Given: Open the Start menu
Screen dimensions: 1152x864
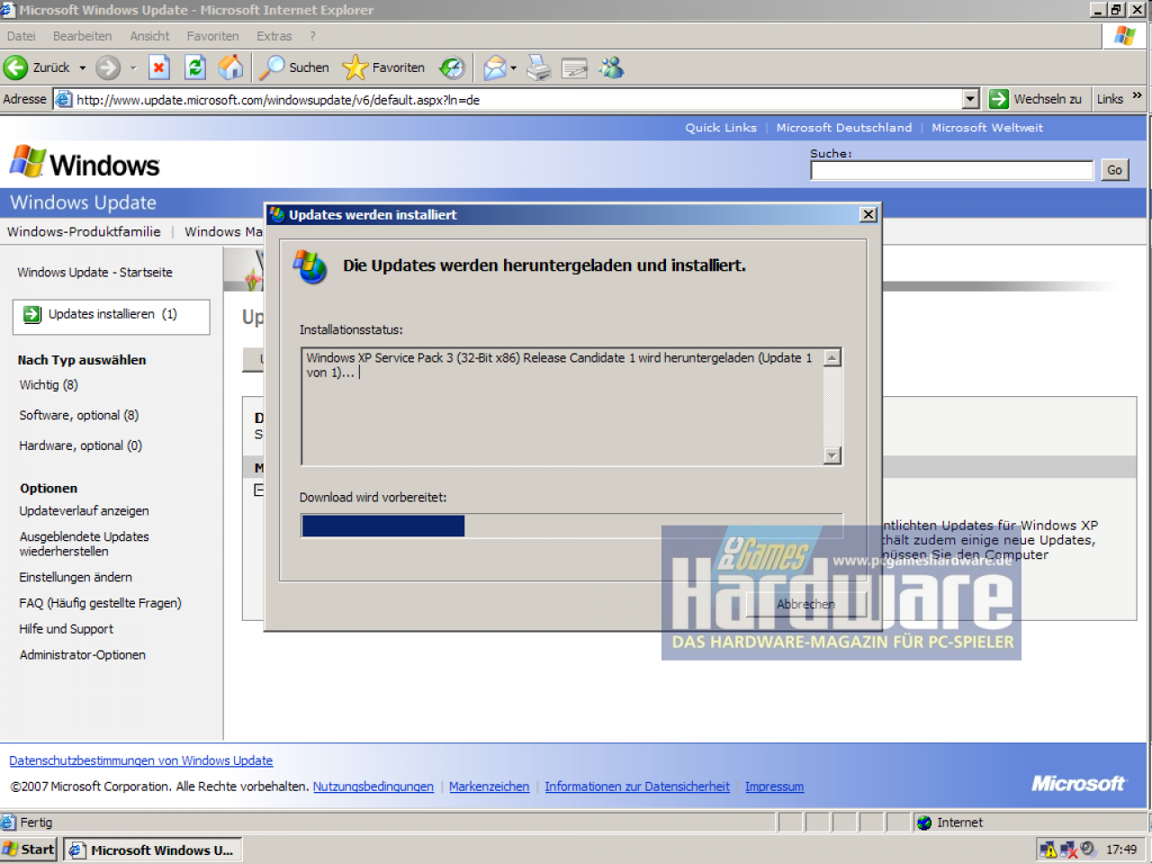Looking at the screenshot, I should (29, 849).
